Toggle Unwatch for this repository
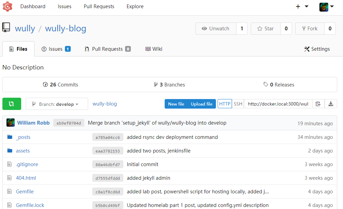 (216, 29)
